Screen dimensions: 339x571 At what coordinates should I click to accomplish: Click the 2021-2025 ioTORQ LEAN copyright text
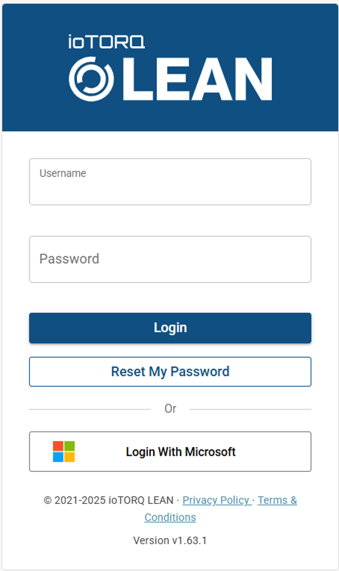[114, 500]
